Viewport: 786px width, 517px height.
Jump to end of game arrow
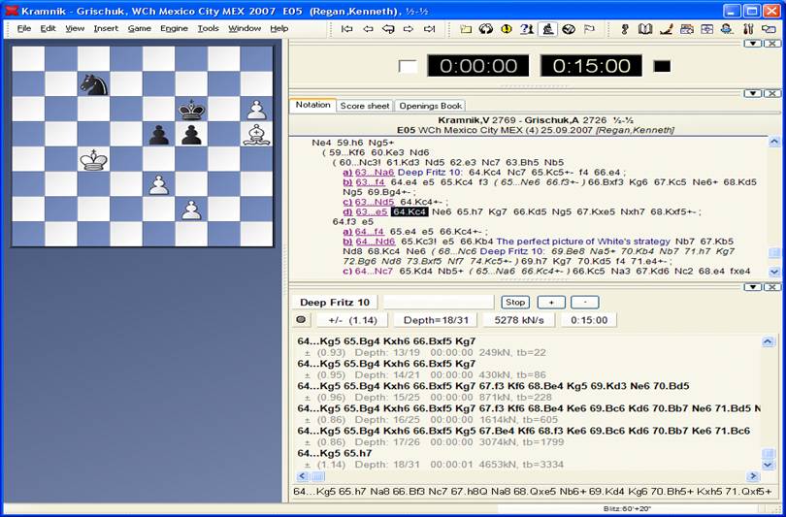[x=430, y=29]
